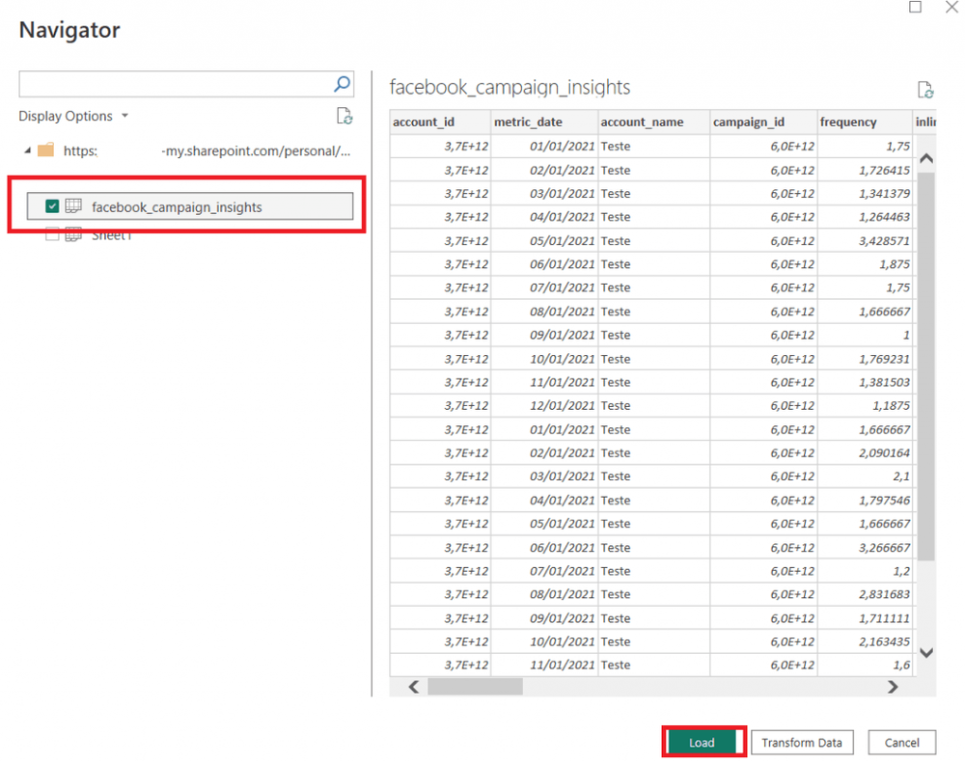Viewport: 965px width, 762px height.
Task: Refresh the facebook_campaign_insights preview
Action: coord(925,88)
